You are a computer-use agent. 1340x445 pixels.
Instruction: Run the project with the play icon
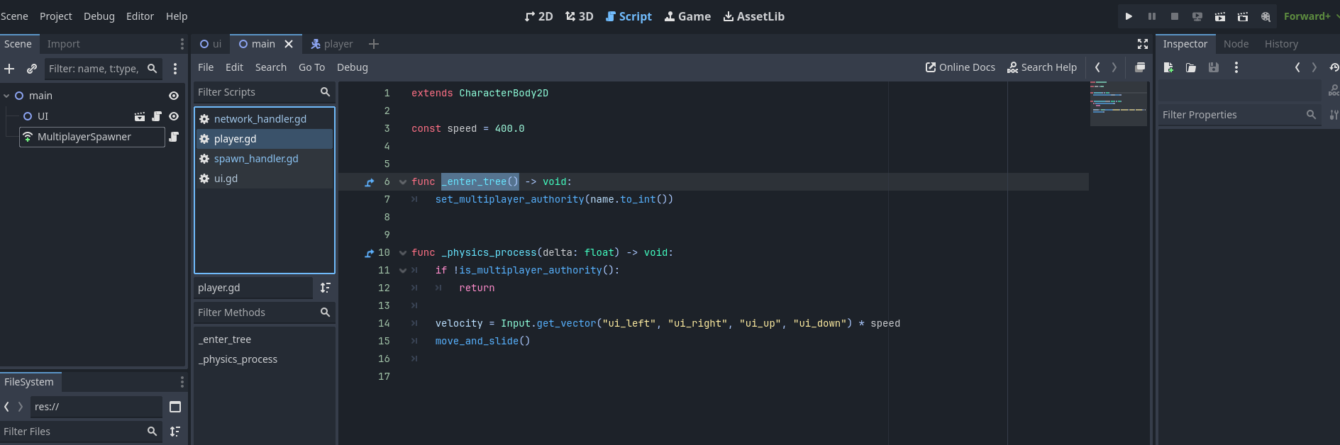pyautogui.click(x=1129, y=16)
